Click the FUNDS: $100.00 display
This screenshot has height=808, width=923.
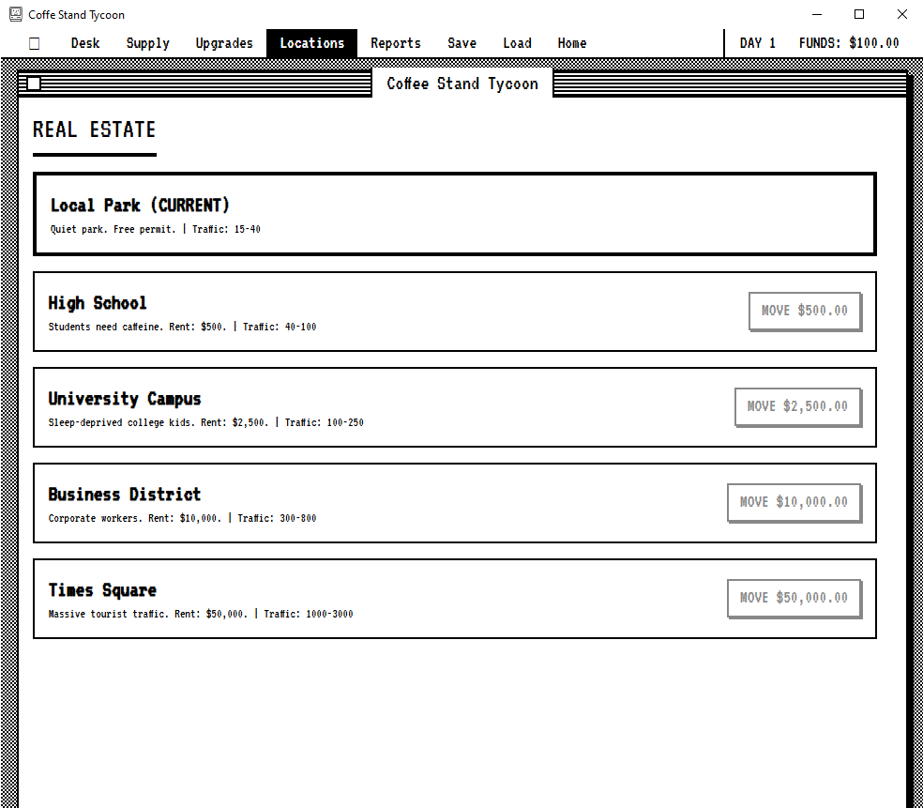(849, 43)
